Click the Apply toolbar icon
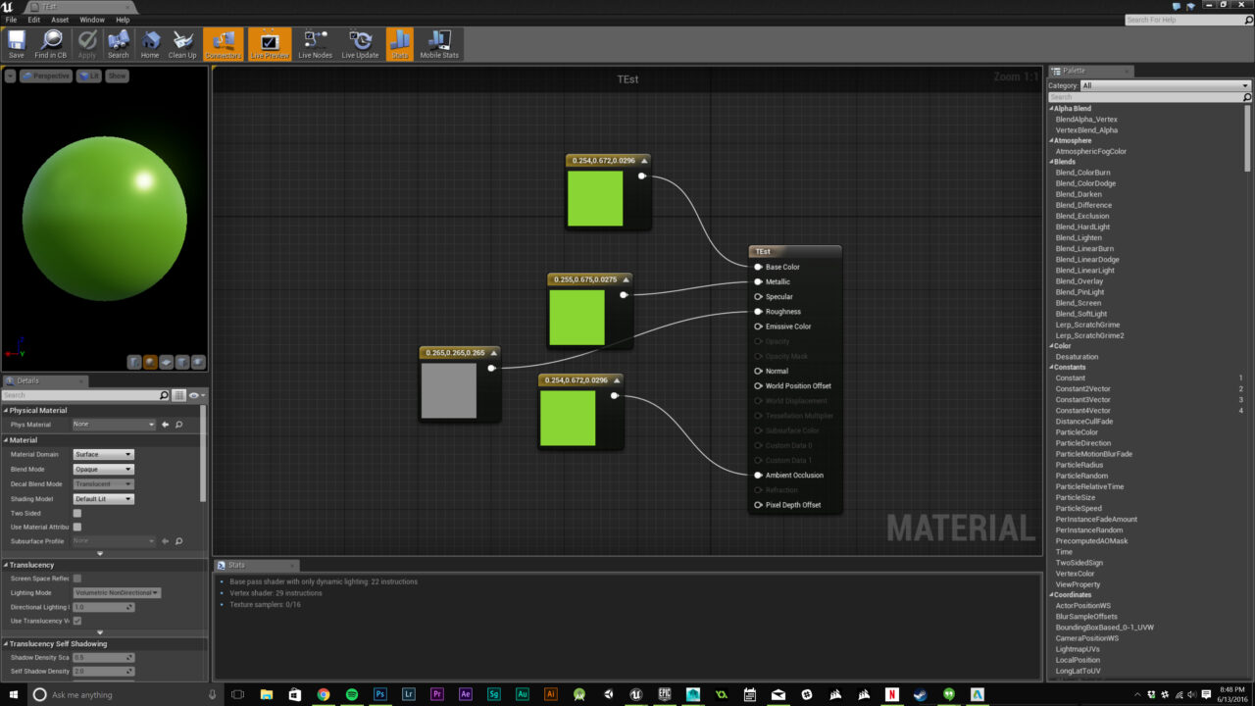This screenshot has height=706, width=1255. click(85, 43)
